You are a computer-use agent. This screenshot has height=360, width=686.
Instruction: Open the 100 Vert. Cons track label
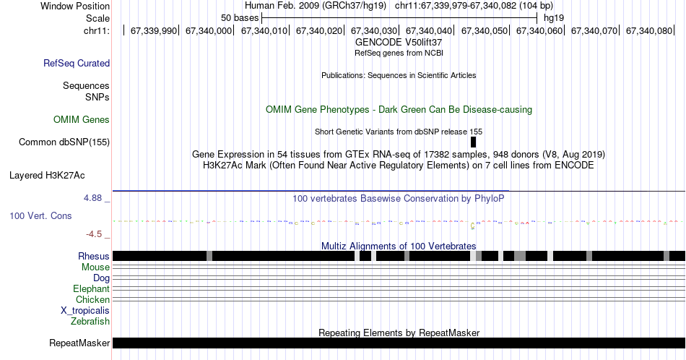(x=40, y=215)
